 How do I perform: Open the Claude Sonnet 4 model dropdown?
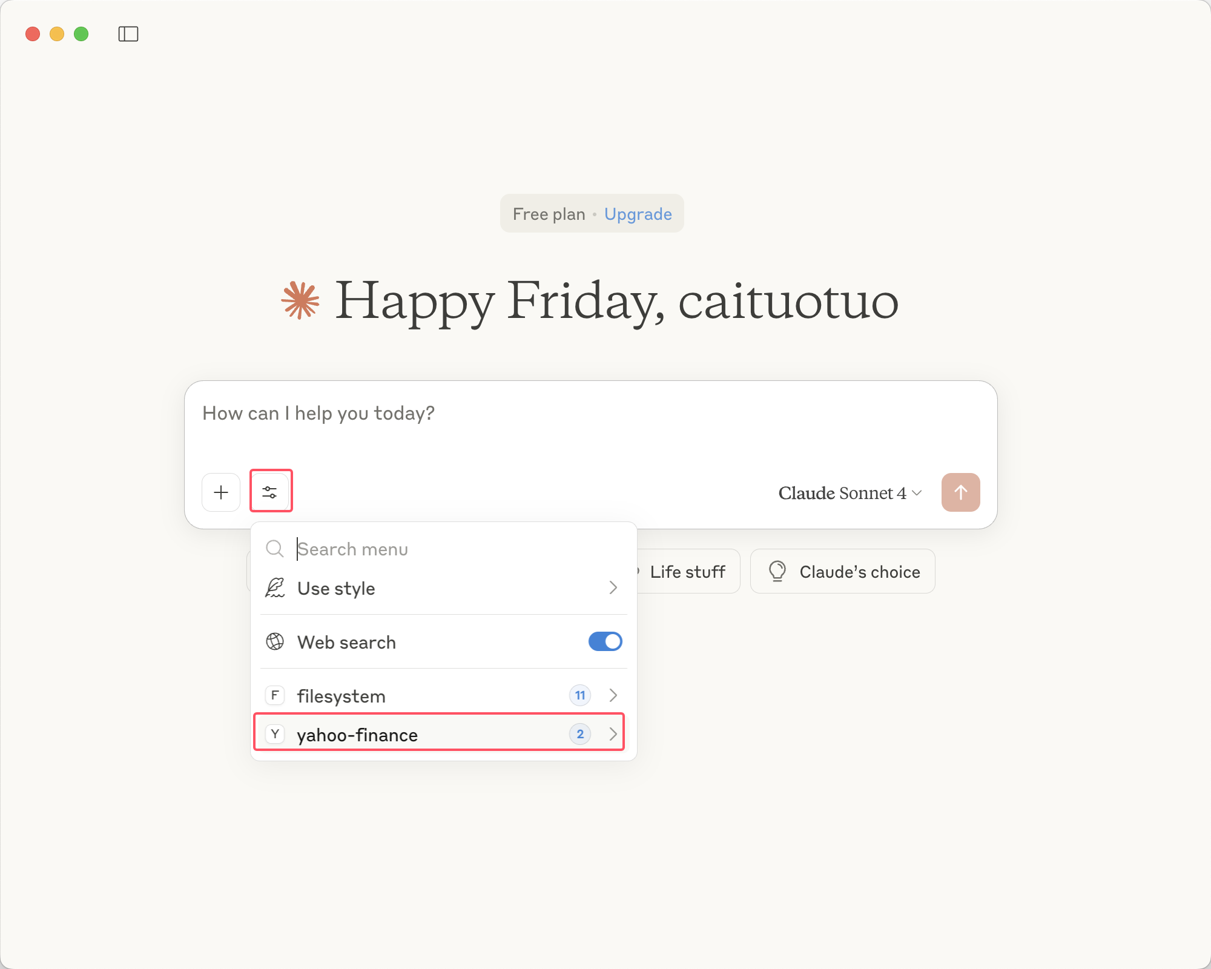(x=850, y=493)
